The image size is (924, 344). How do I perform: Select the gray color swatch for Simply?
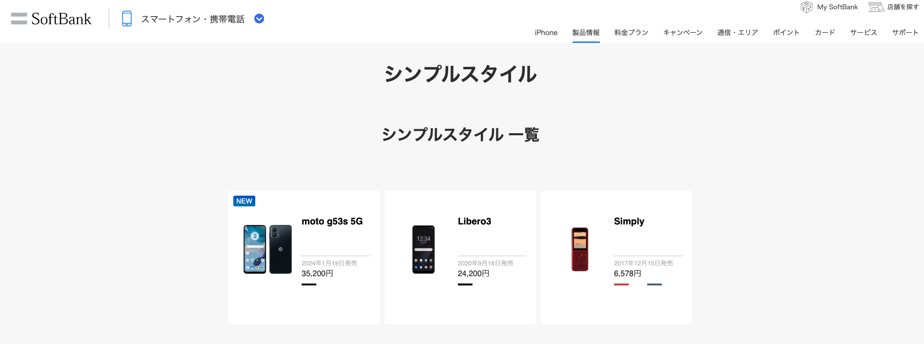[x=655, y=284]
